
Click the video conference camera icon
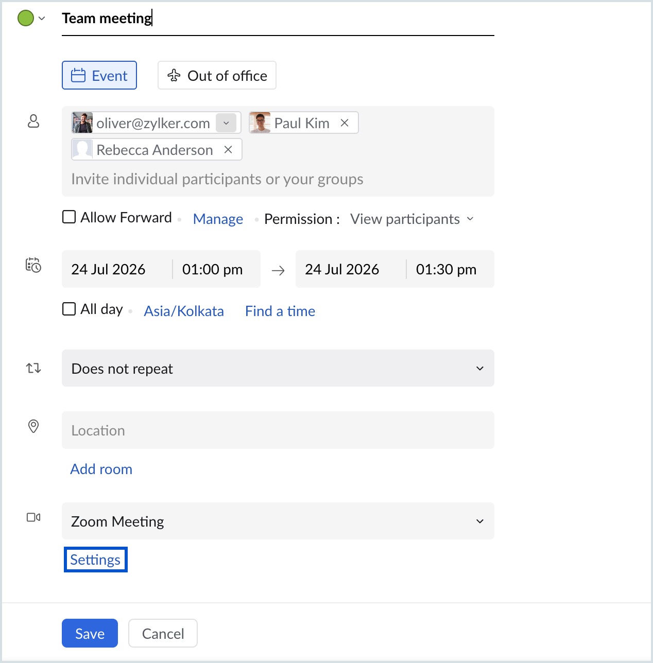33,517
